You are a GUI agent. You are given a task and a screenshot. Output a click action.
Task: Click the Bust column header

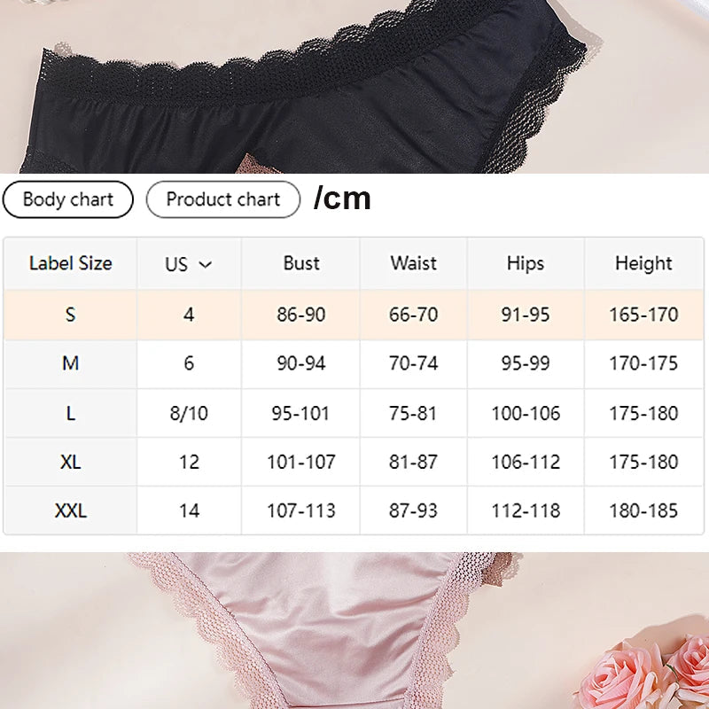pyautogui.click(x=300, y=263)
